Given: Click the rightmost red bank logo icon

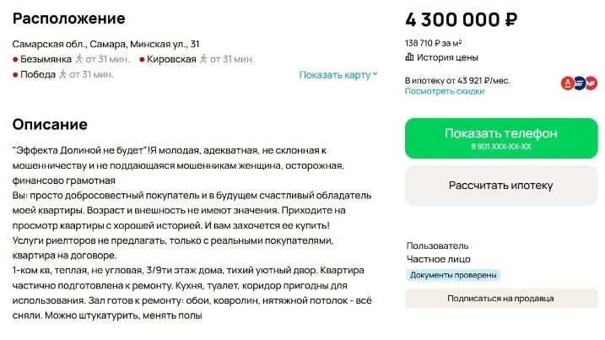Looking at the screenshot, I should tap(591, 83).
